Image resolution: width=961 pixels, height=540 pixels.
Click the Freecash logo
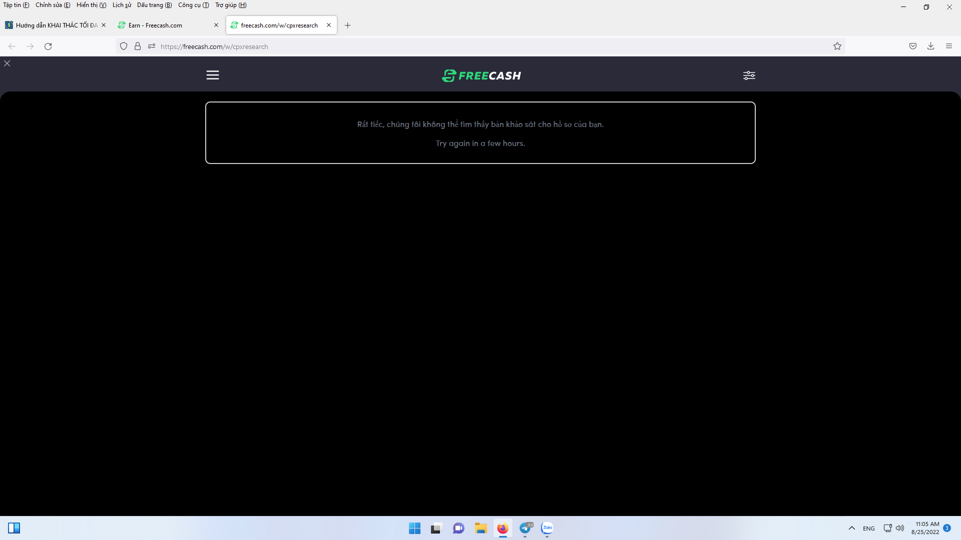(x=481, y=75)
